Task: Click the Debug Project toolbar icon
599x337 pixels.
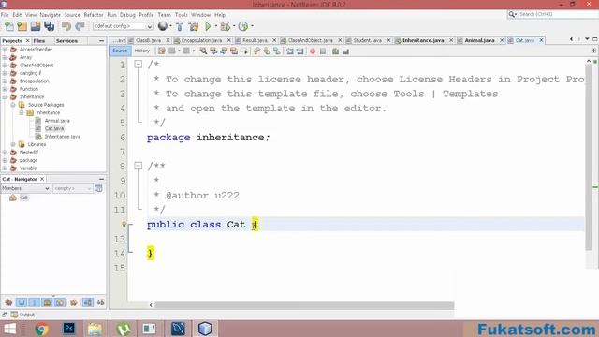Action: (x=225, y=26)
